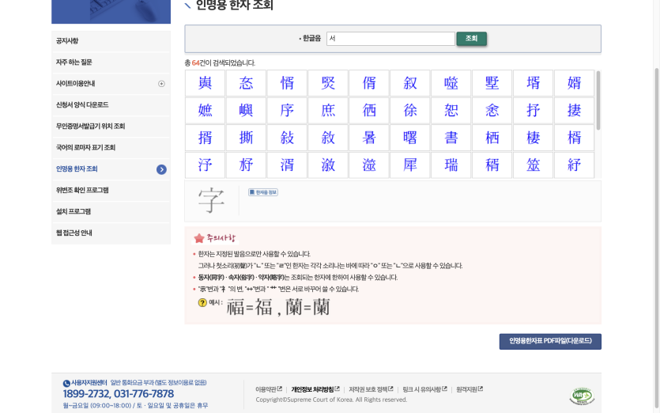Select the hanja 序 in the results grid
This screenshot has width=660, height=413.
pyautogui.click(x=287, y=111)
